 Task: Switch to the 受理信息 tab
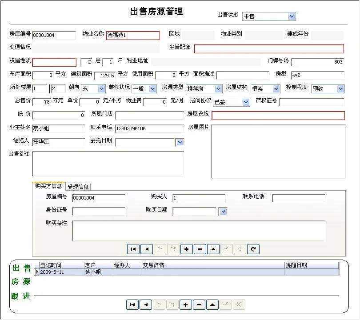(x=78, y=187)
